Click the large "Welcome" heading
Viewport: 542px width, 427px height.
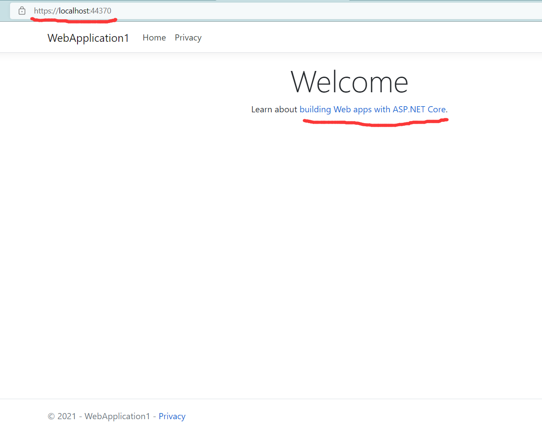tap(349, 81)
